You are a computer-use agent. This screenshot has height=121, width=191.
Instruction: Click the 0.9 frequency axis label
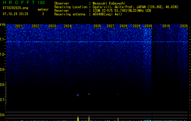pos(2,70)
